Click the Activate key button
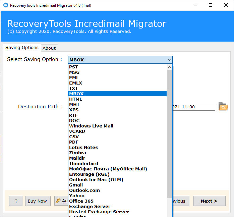This screenshot has width=234, height=217. click(x=61, y=201)
